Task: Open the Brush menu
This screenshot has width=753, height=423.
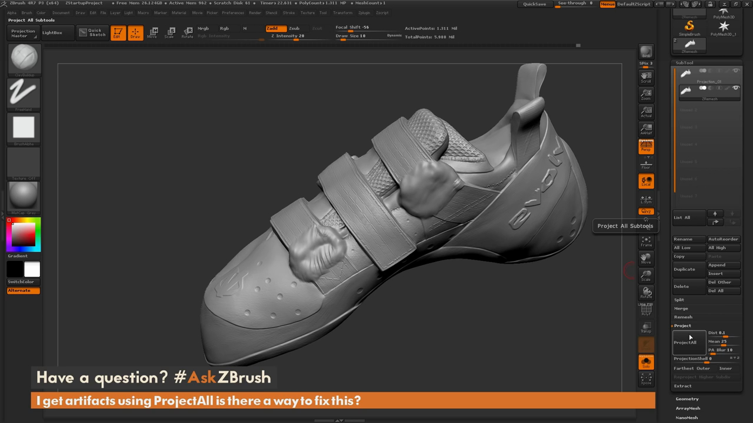Action: click(26, 12)
